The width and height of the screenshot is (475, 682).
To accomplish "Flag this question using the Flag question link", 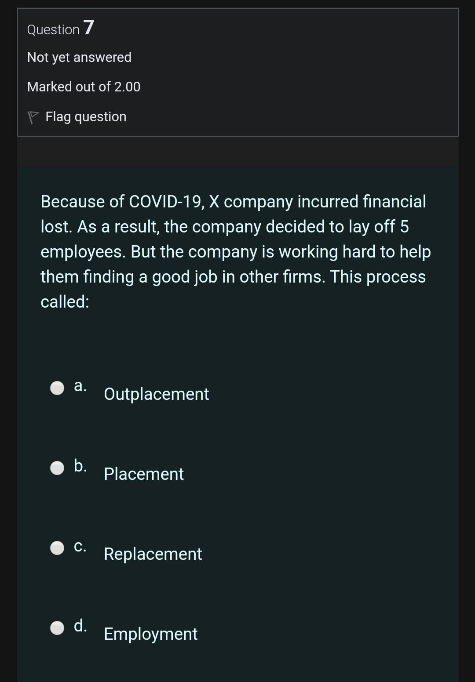I will click(85, 116).
